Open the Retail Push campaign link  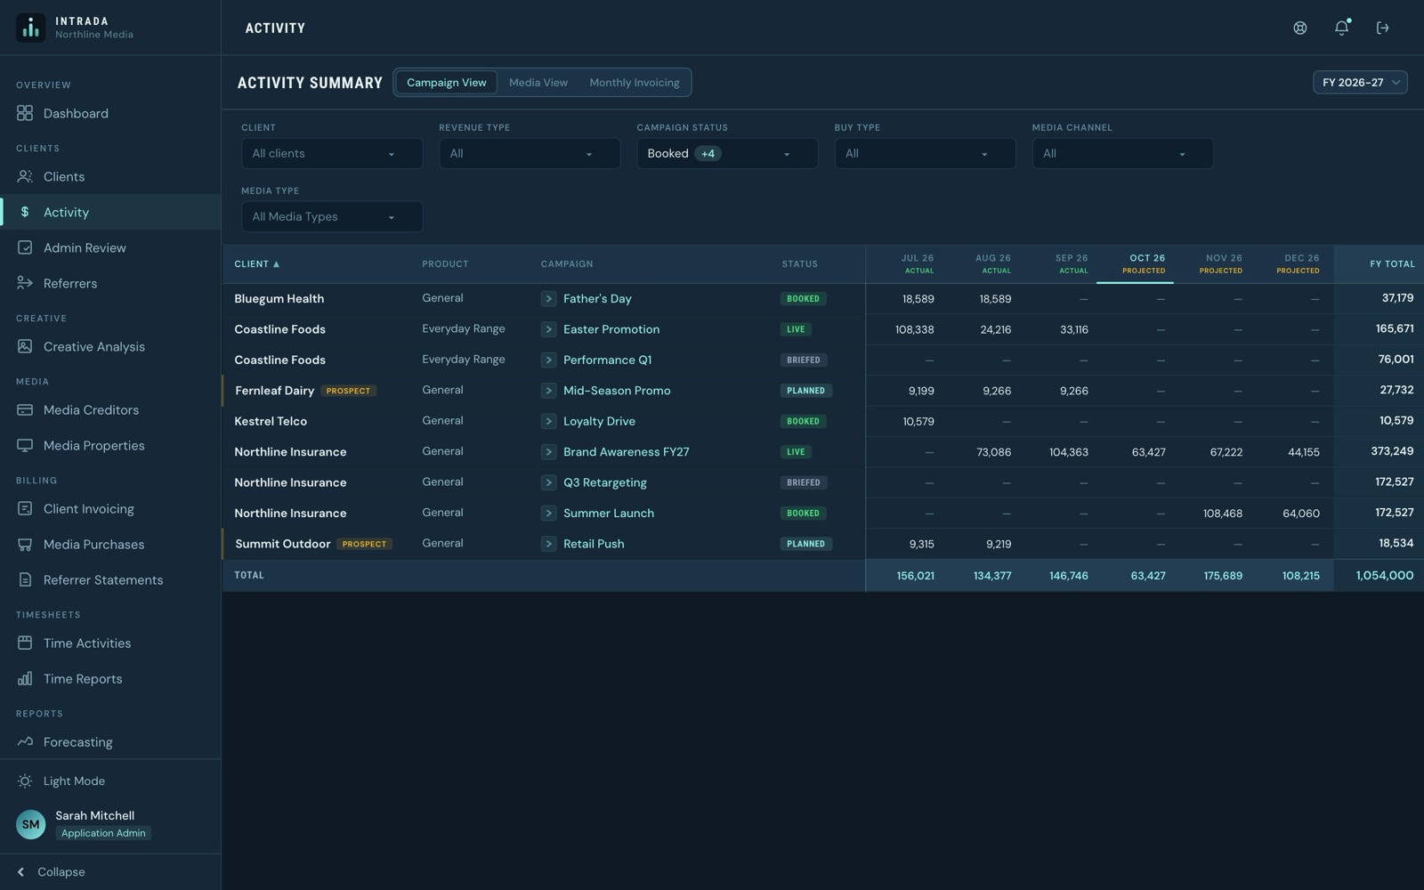click(594, 544)
